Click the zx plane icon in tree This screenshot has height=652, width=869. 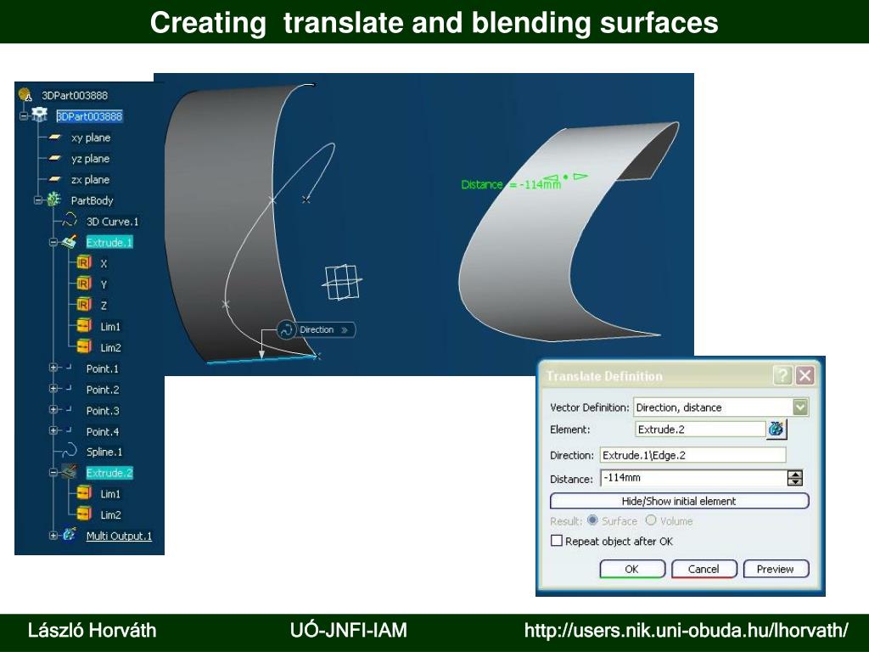(54, 179)
